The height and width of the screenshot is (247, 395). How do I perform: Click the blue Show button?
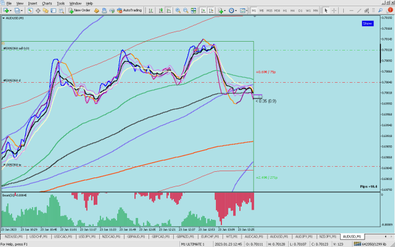point(368,23)
